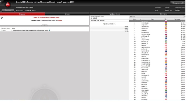
Task: Click the Mexican flag beside plattsburgh
Action: coord(166,36)
